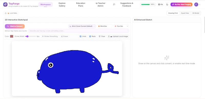Switch to Equal View layout
Viewport: 205px width, 99px height.
tap(185, 13)
